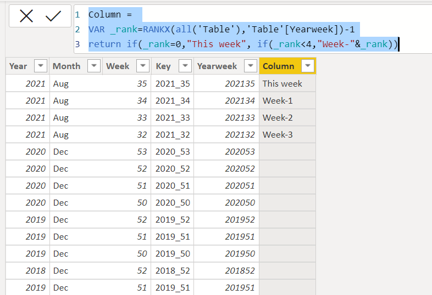The width and height of the screenshot is (432, 295).
Task: Click in formula line 3 return statement
Action: point(243,44)
